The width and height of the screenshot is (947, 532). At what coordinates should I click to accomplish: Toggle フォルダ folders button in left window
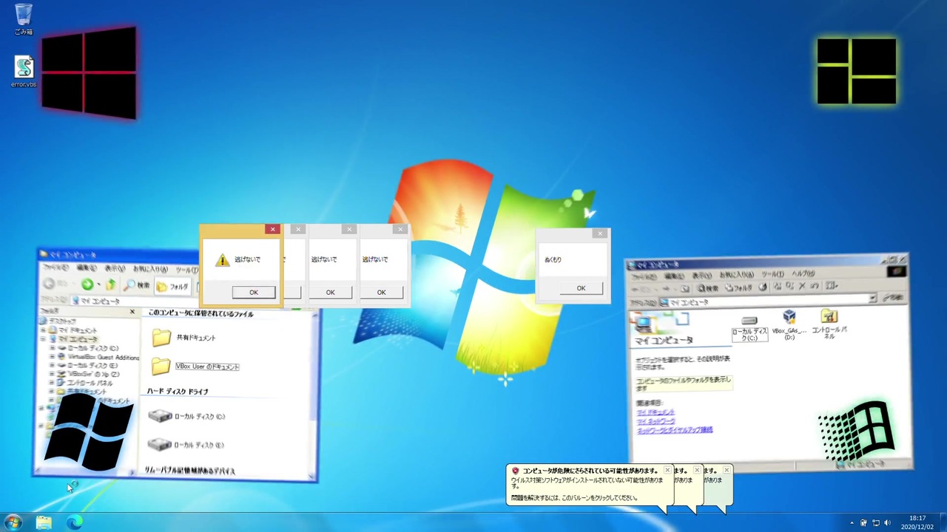pos(172,287)
